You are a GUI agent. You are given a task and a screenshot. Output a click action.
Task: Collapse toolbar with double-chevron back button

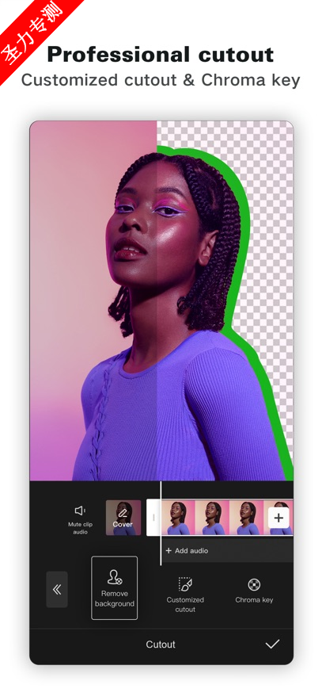click(x=57, y=590)
